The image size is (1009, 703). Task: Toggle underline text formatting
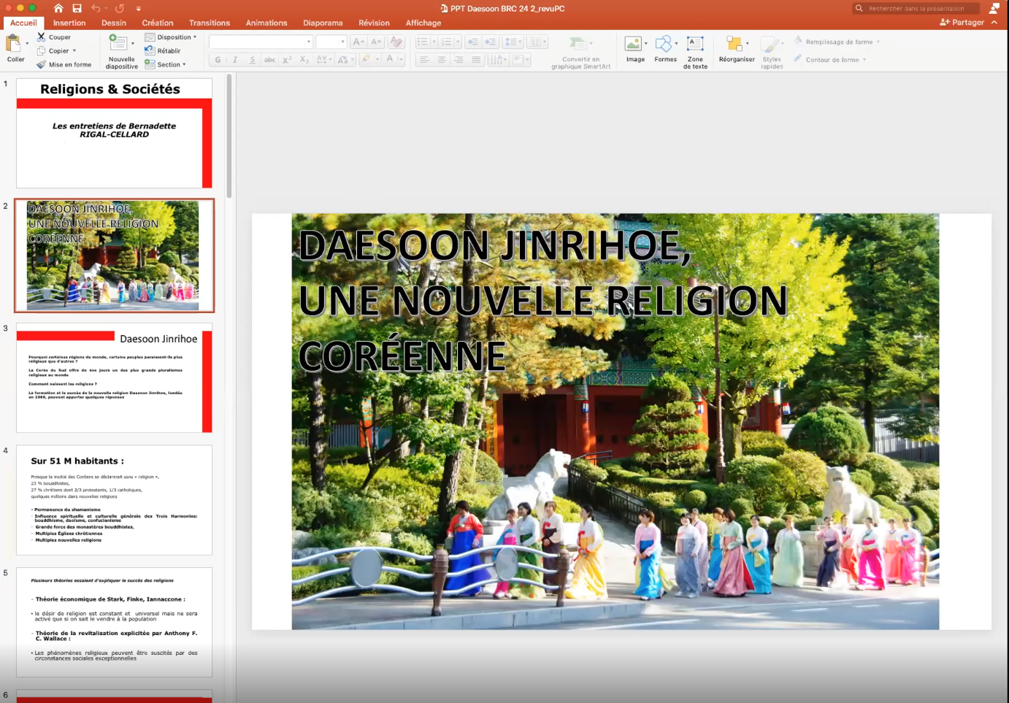pos(253,60)
